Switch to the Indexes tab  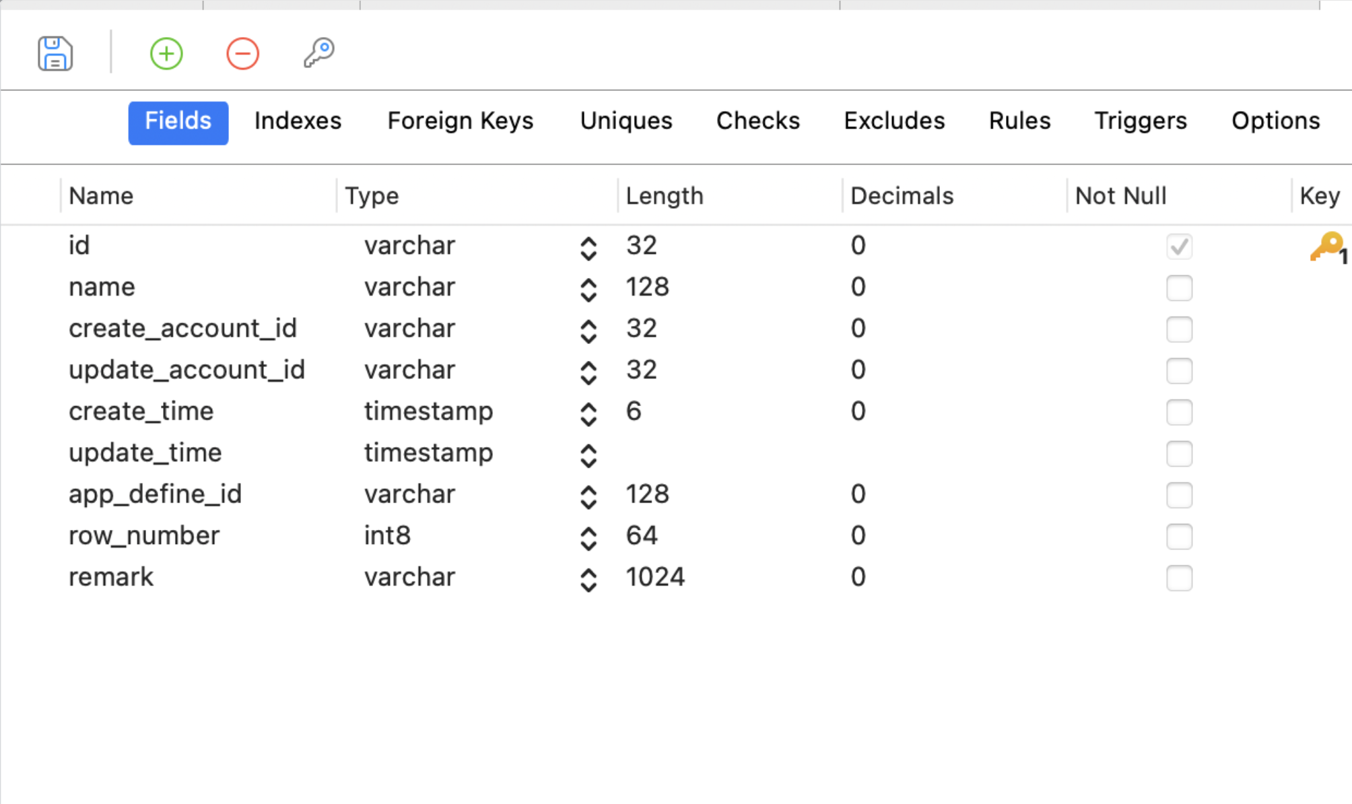pyautogui.click(x=297, y=122)
